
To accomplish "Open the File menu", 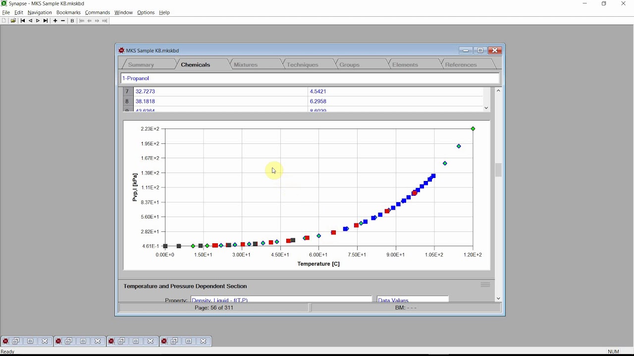I will pos(6,12).
